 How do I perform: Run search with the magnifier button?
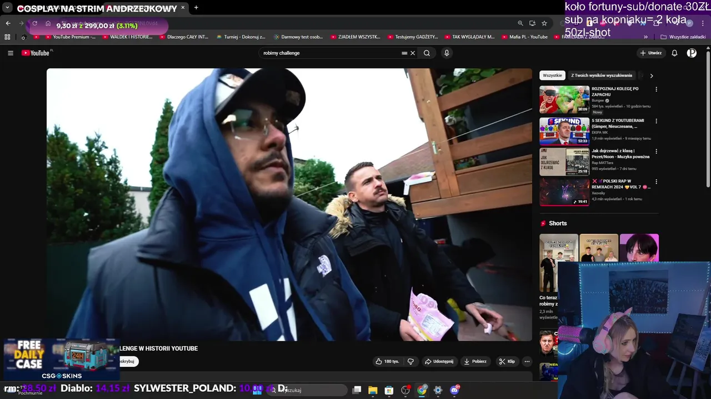click(427, 53)
